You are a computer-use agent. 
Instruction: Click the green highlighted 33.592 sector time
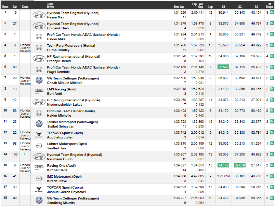(x=223, y=67)
